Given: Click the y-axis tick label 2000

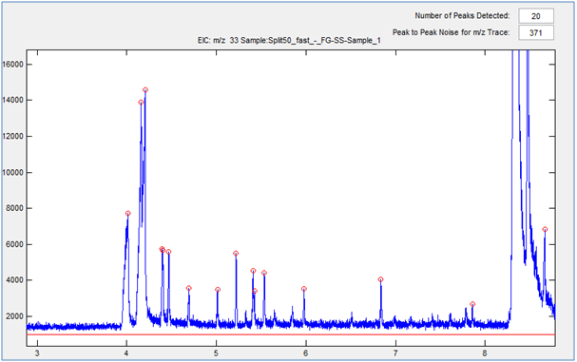Looking at the screenshot, I should tap(14, 316).
